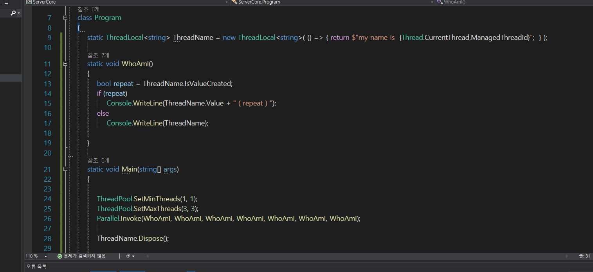
Task: Click 'static void WhoAmI()' method signature
Action: click(120, 64)
